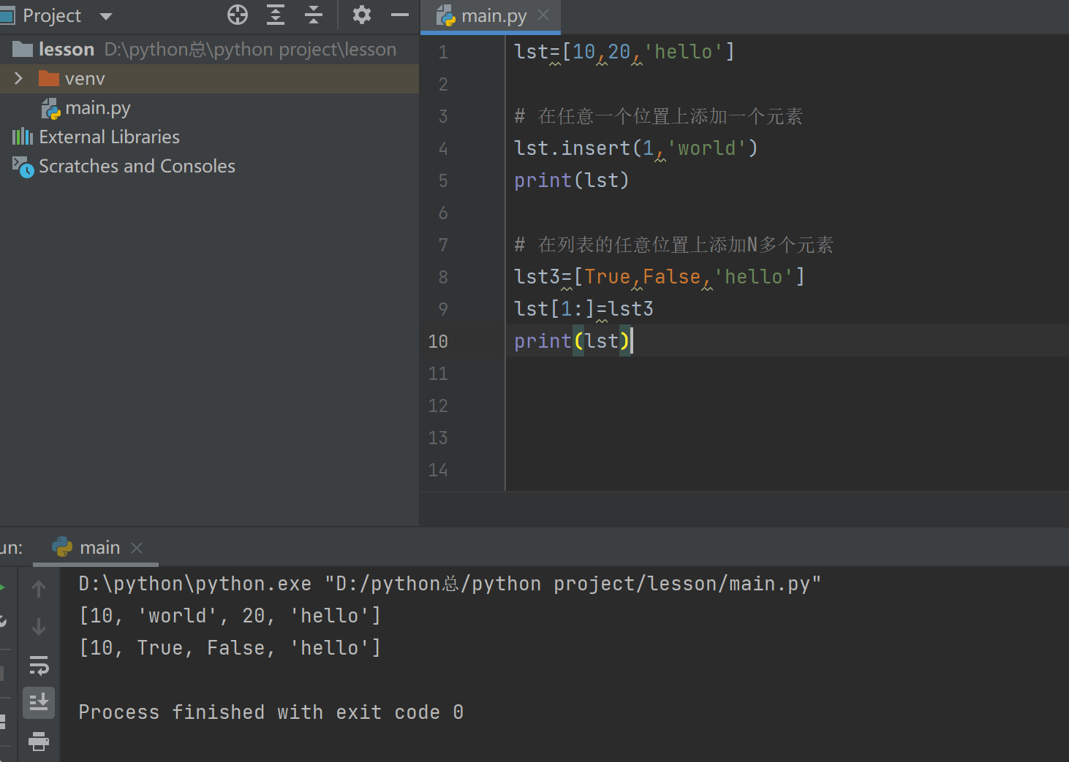Click the print(lst) statement on line 5
This screenshot has height=762, width=1069.
click(572, 180)
